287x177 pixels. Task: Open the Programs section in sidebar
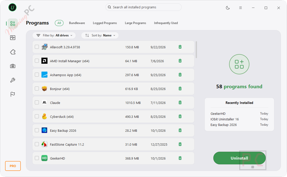click(13, 24)
